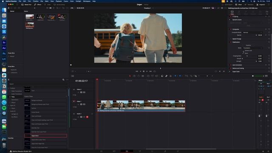Enable the Super Scale toggle

[230, 72]
